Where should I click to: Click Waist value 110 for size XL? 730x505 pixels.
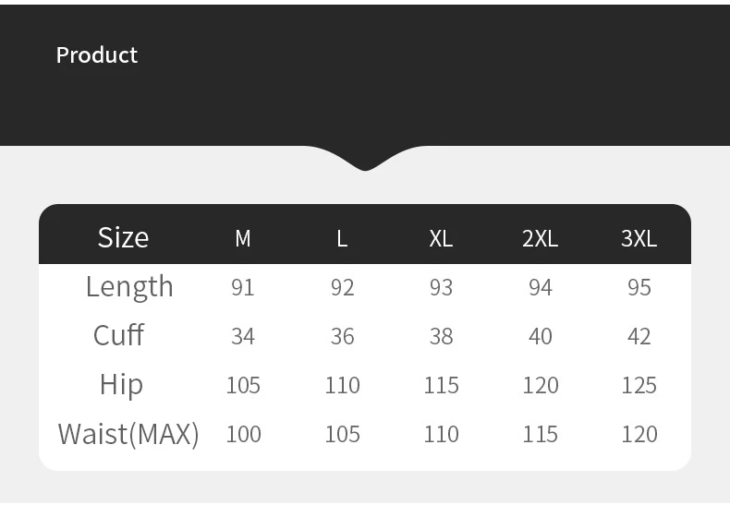click(x=441, y=434)
